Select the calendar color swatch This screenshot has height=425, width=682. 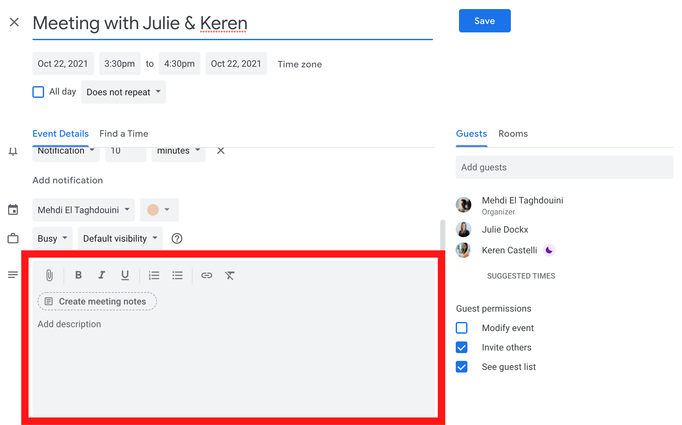153,210
